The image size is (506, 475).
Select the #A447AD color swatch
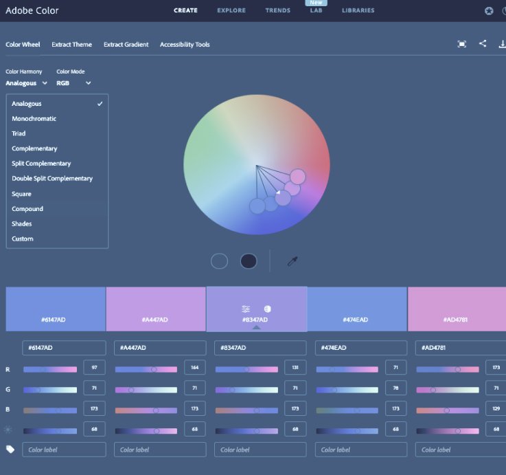pyautogui.click(x=156, y=309)
